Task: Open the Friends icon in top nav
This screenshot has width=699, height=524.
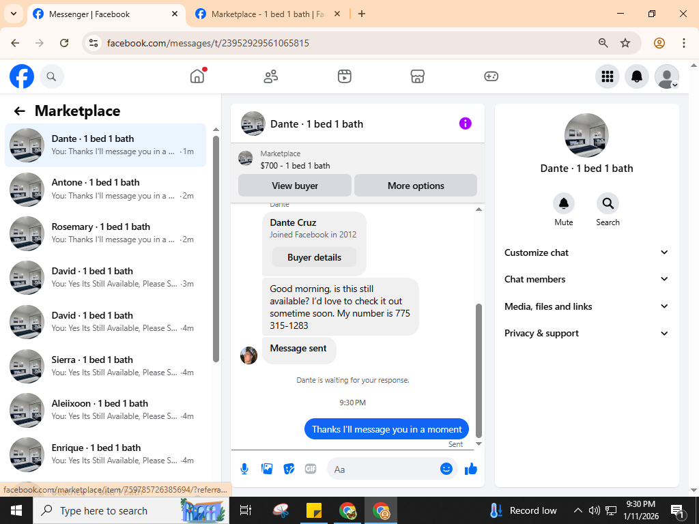Action: [x=270, y=76]
